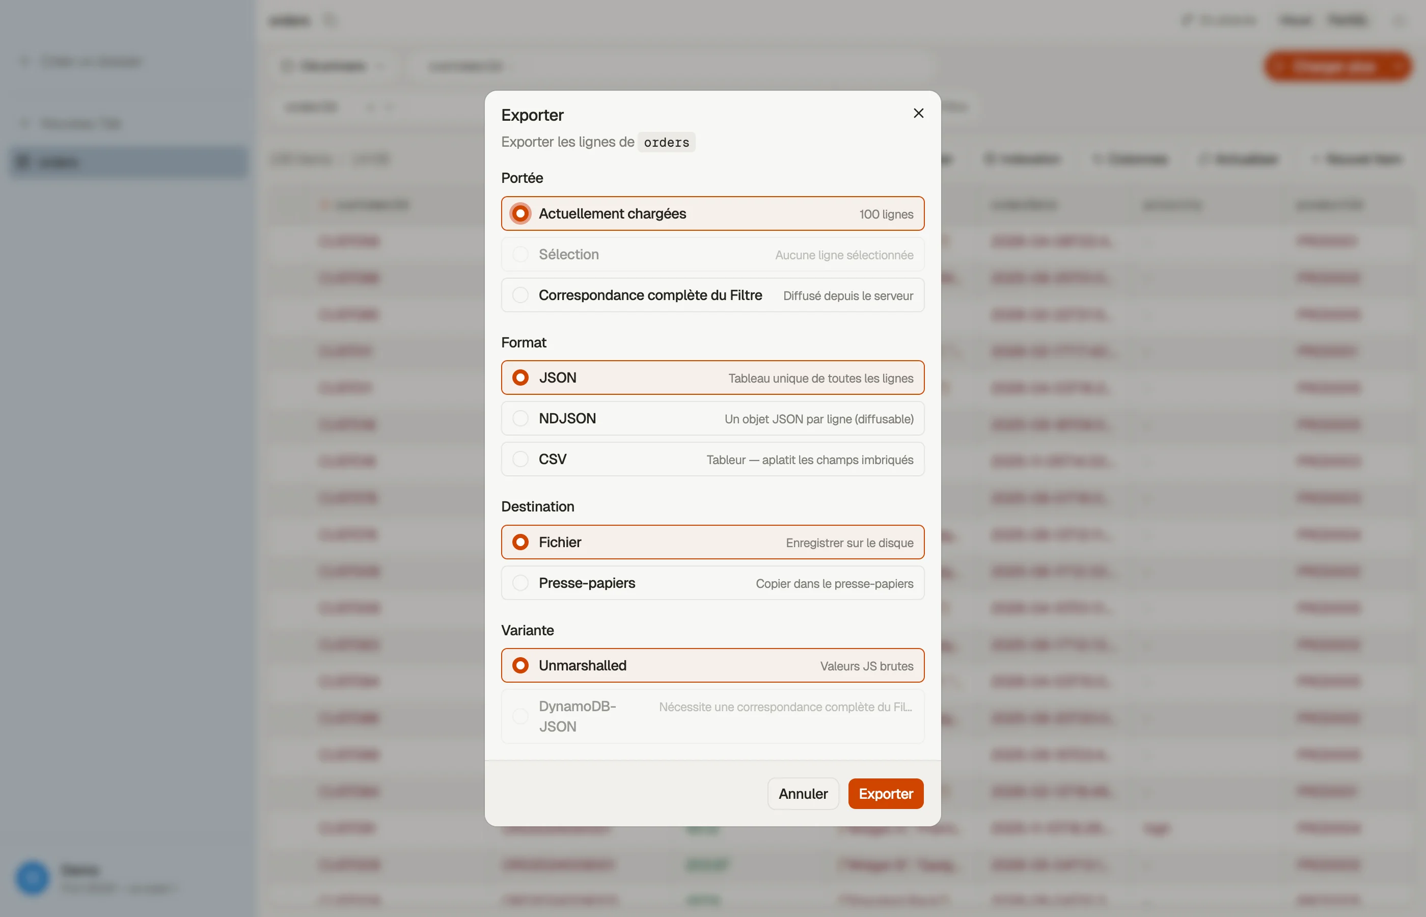The height and width of the screenshot is (917, 1426).
Task: Select the DynamoDB-JSON variant option
Action: pos(712,716)
